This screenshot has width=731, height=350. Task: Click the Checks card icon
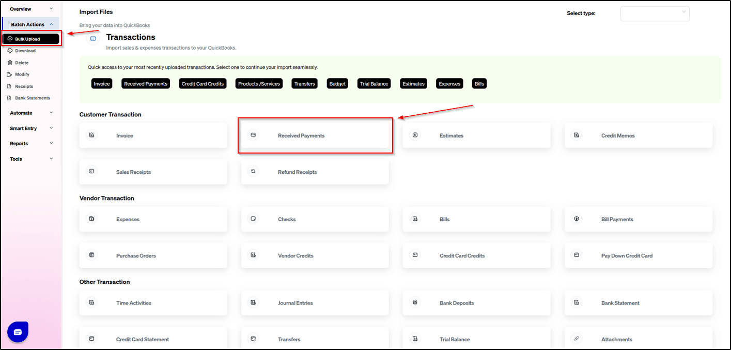253,219
